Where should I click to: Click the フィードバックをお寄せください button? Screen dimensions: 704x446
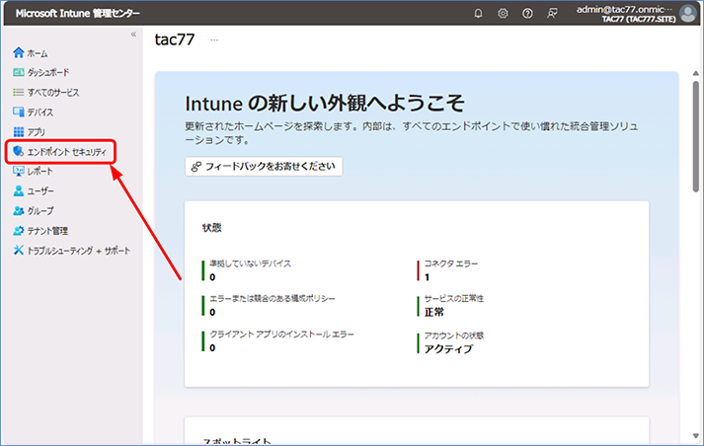264,167
